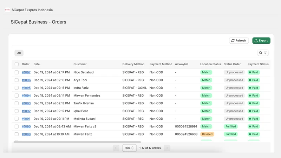
Task: Click the 1-17 of 17 orders text
Action: click(x=150, y=148)
